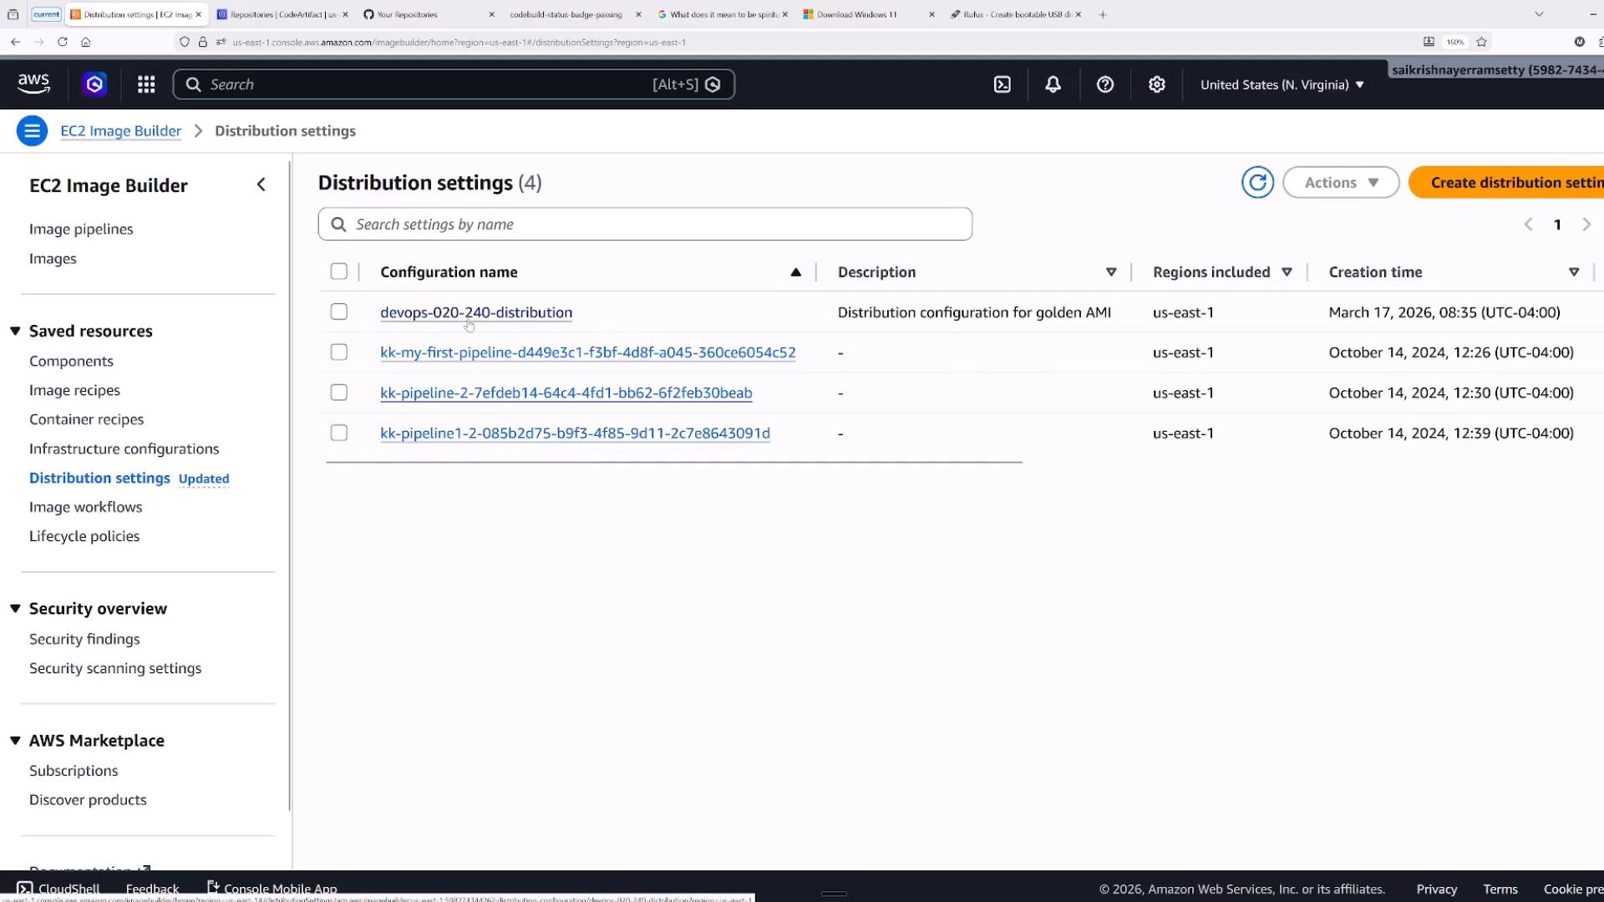Image resolution: width=1604 pixels, height=902 pixels.
Task: Open the notifications bell
Action: (1053, 84)
